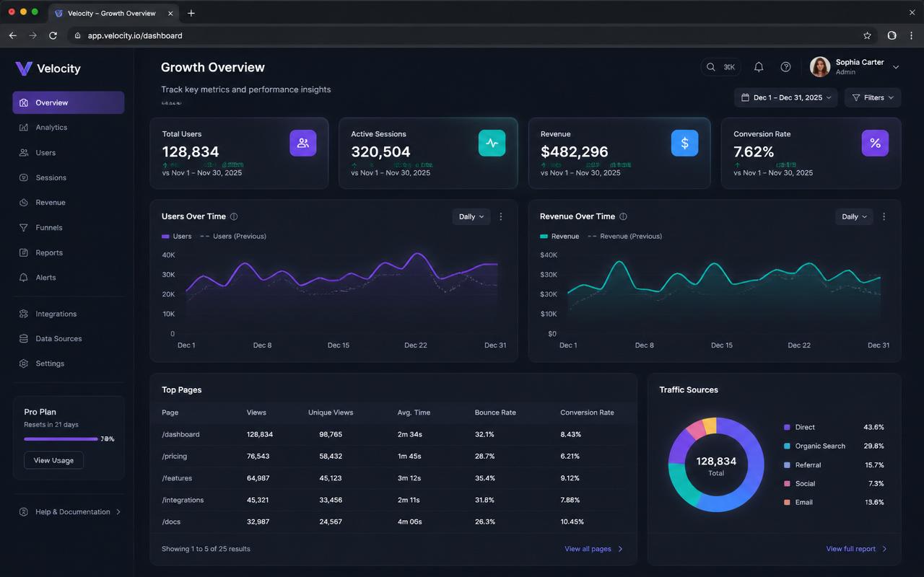
Task: Open more options on Users Over Time chart
Action: click(x=501, y=216)
